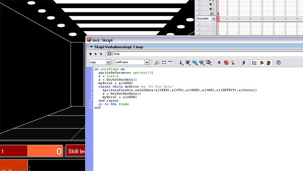Go to the next cast member script

[x=101, y=54]
